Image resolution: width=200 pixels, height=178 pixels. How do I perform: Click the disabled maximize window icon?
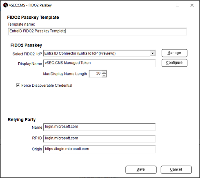tap(178, 5)
